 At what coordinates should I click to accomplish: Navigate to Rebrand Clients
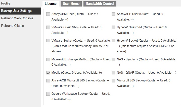click(13, 26)
